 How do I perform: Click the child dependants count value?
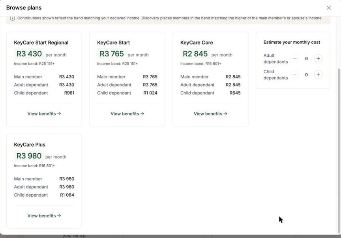pos(306,75)
